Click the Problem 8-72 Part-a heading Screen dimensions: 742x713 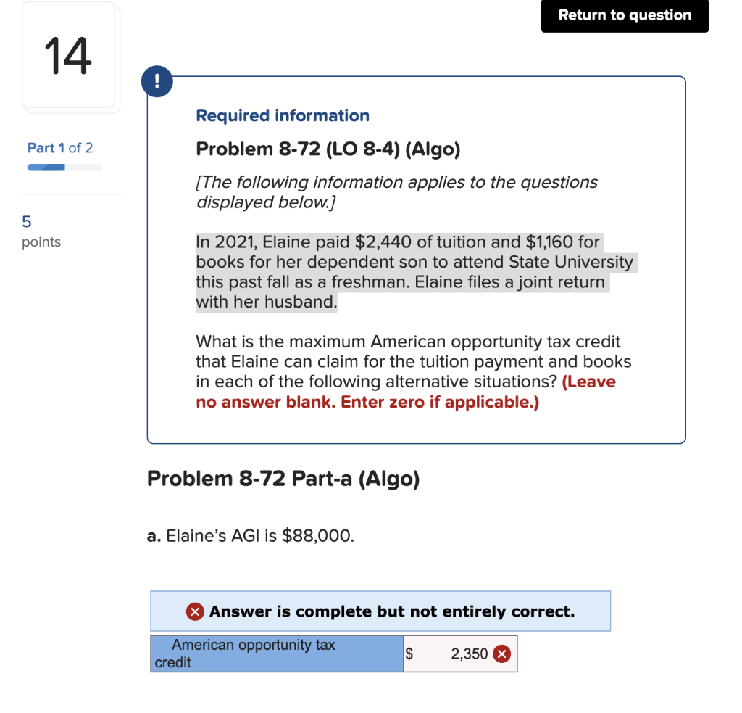coord(283,479)
